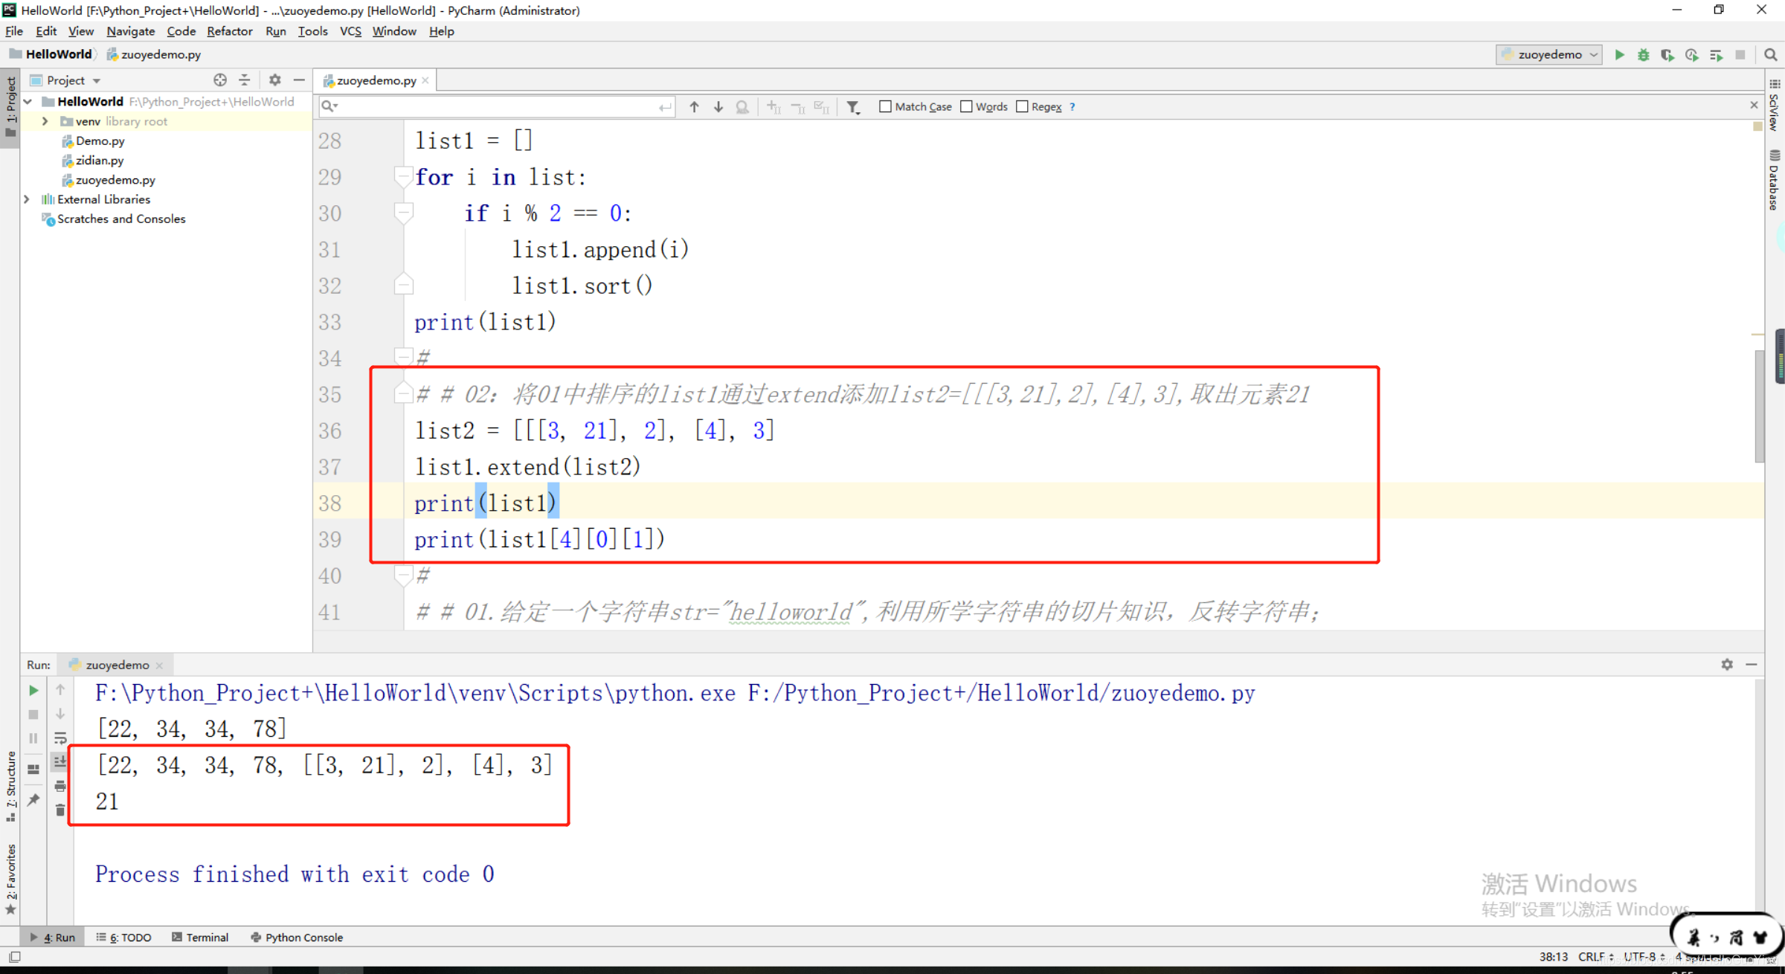Click the Debug bug icon
This screenshot has width=1785, height=974.
pyautogui.click(x=1643, y=55)
